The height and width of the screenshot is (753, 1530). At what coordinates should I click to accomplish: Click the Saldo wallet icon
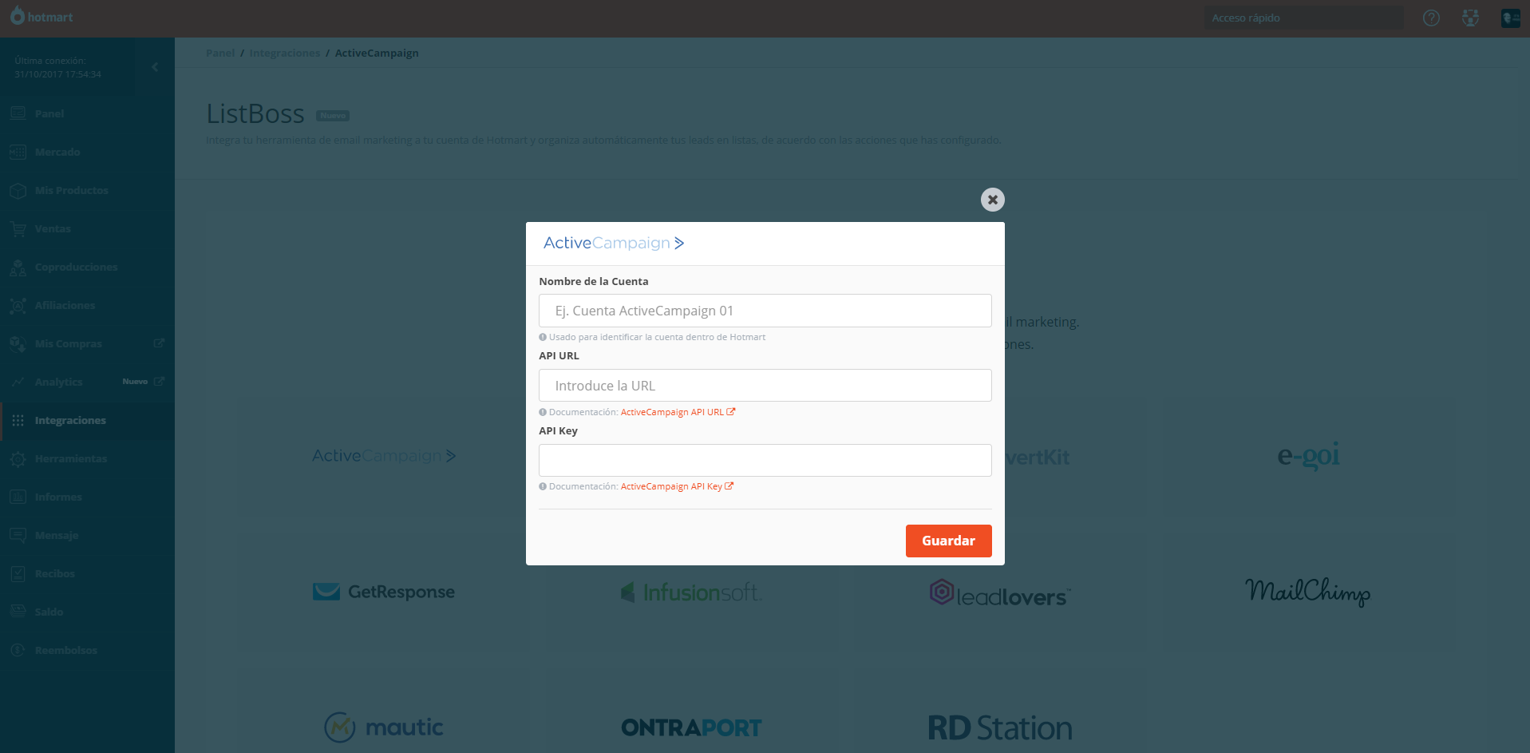coord(18,612)
